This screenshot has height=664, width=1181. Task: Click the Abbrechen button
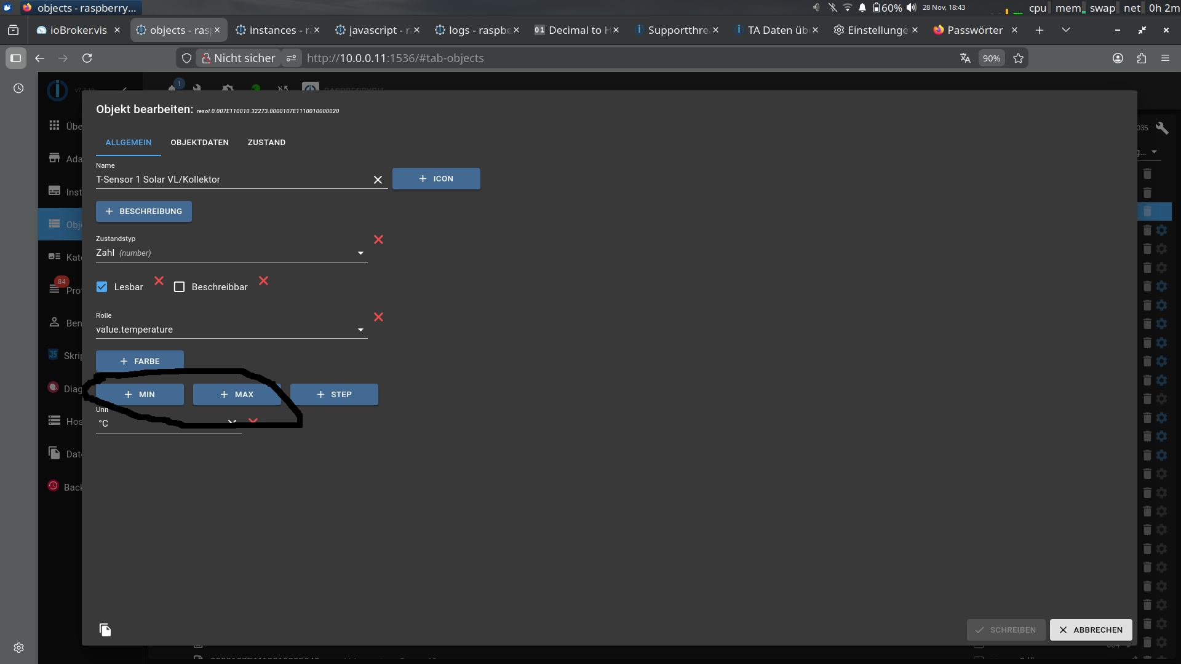[1091, 630]
